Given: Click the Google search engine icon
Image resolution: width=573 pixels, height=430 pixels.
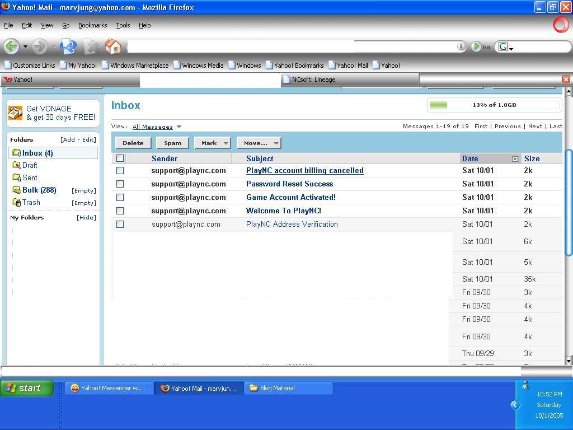Looking at the screenshot, I should pyautogui.click(x=503, y=47).
